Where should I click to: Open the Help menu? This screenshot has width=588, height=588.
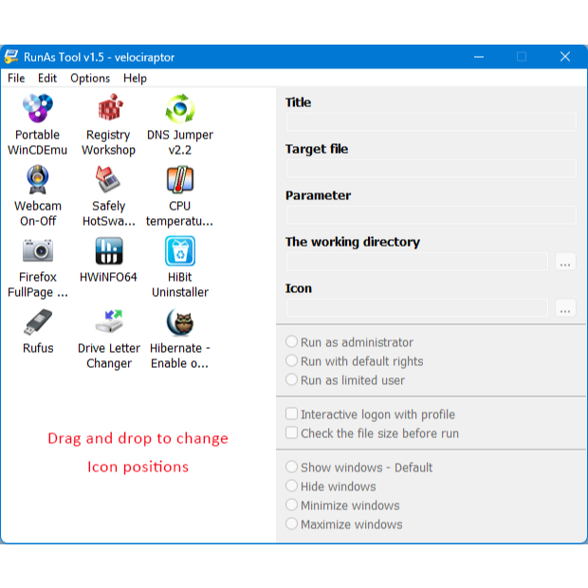pos(135,78)
